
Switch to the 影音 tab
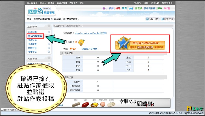click(x=124, y=8)
